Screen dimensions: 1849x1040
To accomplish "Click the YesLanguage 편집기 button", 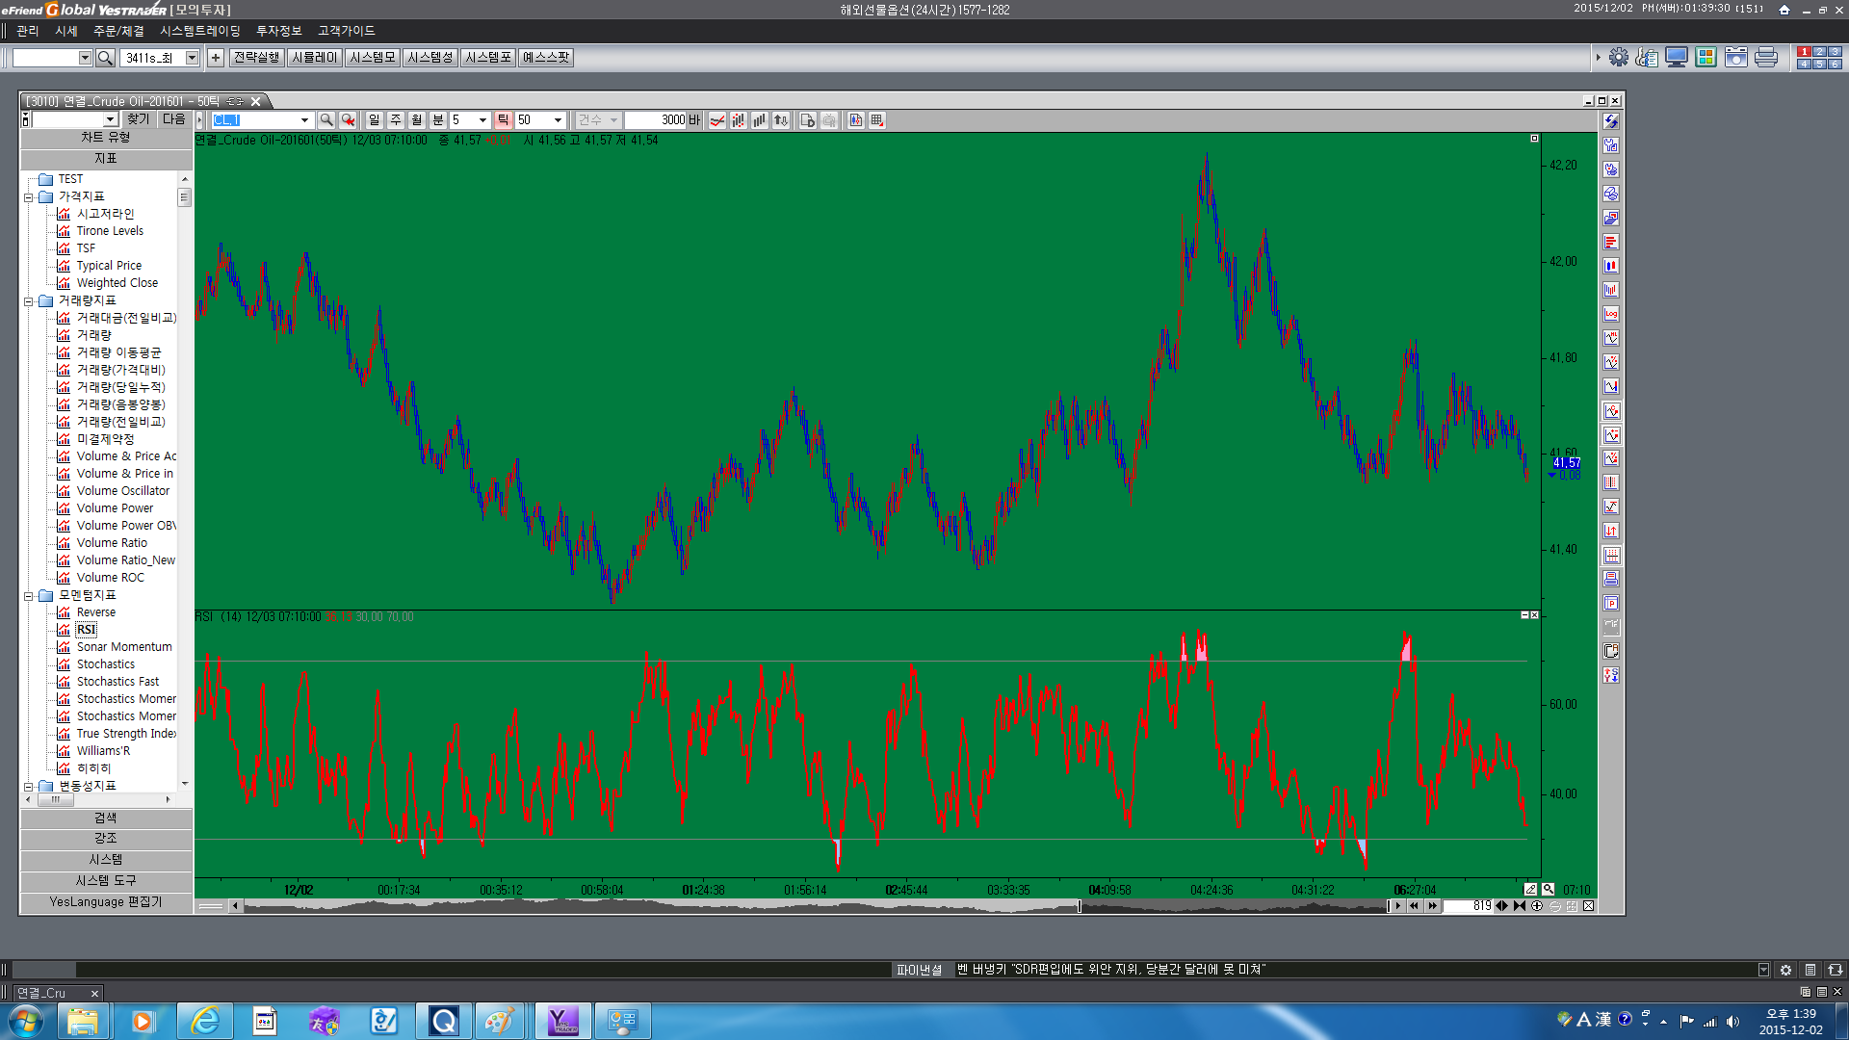I will pos(106,902).
